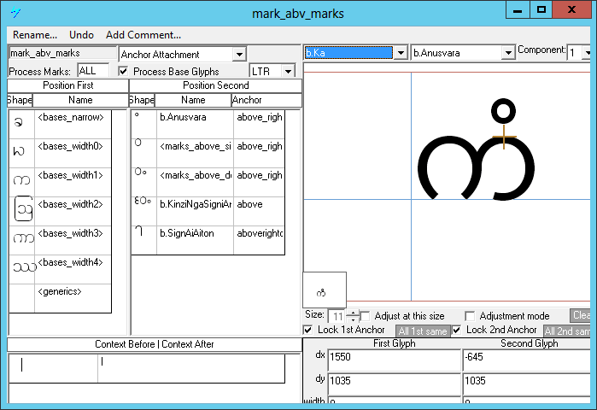
Task: Click the Process Marks ALL field
Action: point(93,71)
